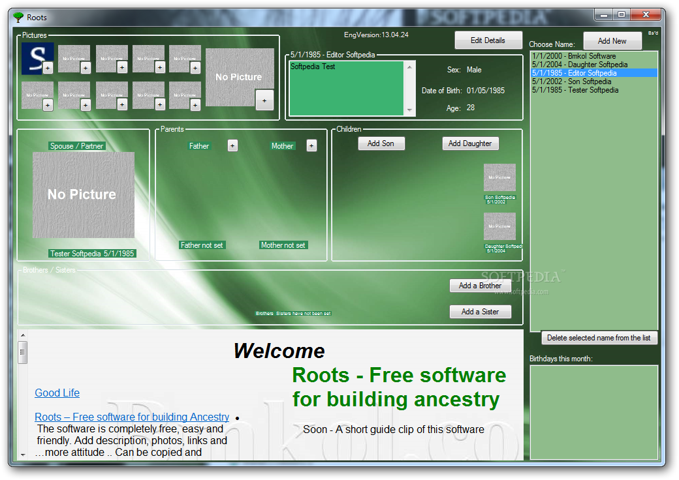Open the Good Life link
The image size is (679, 480).
(x=57, y=393)
